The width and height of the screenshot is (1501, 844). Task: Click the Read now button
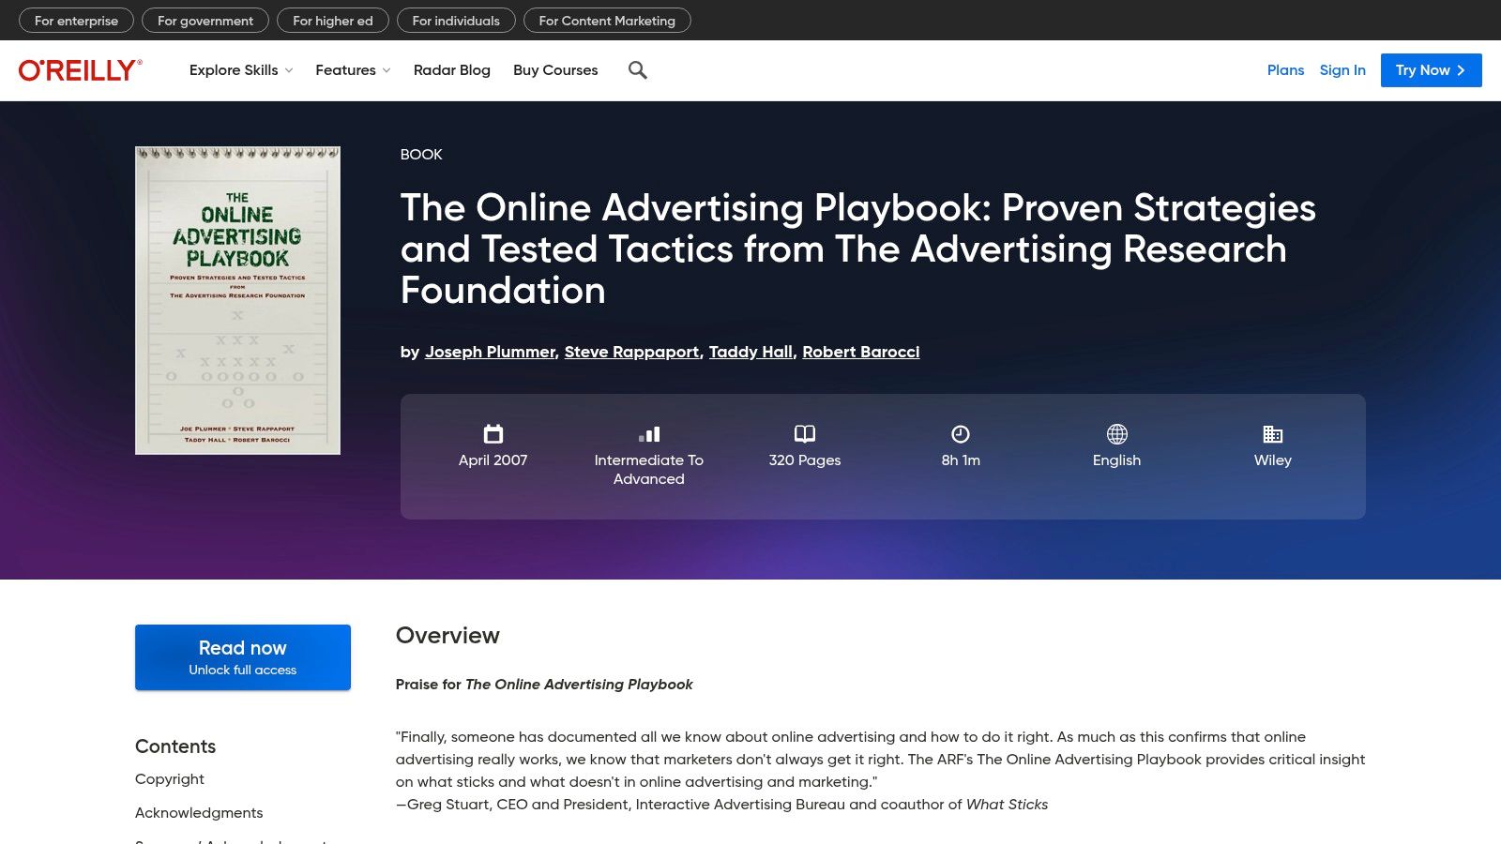[243, 657]
